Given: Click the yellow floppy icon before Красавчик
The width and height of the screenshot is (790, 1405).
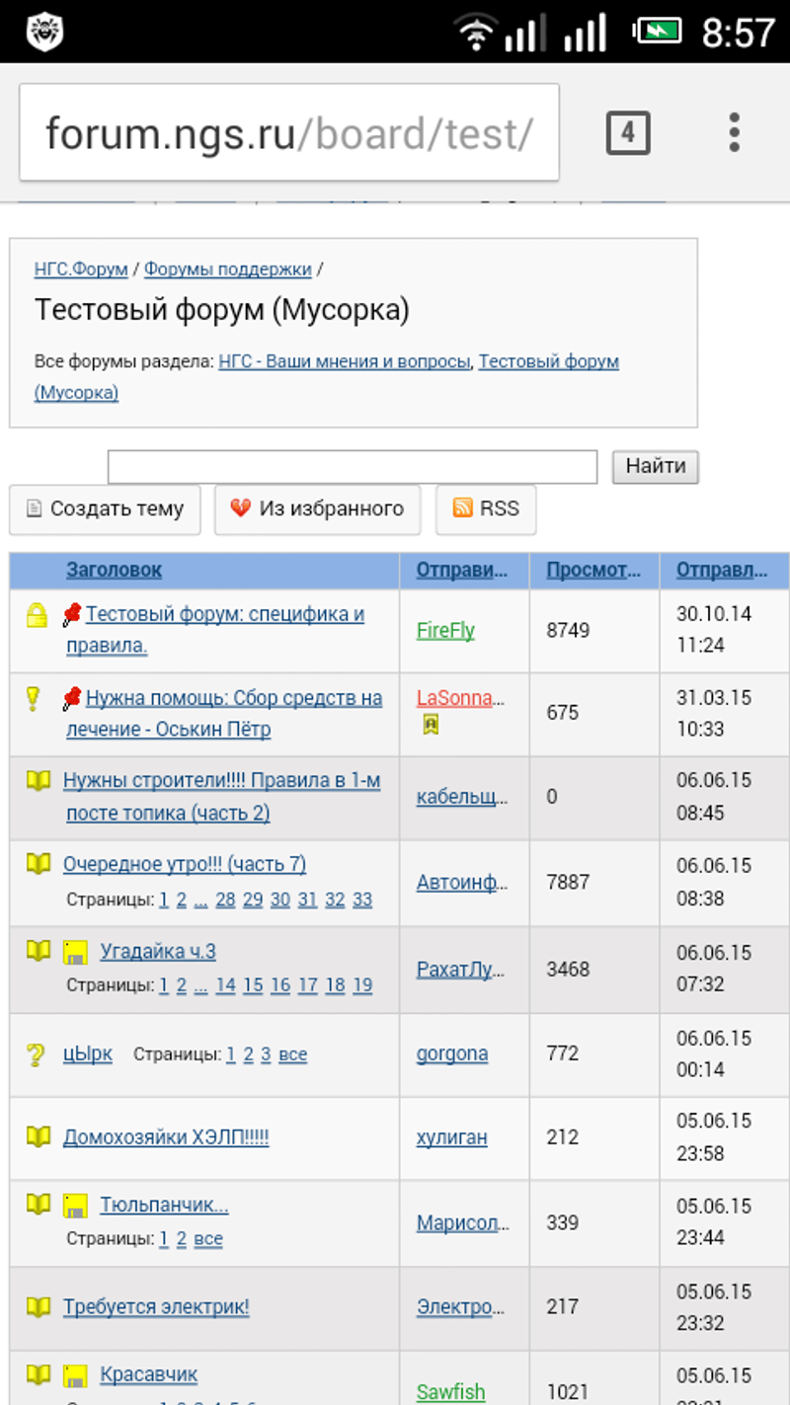Looking at the screenshot, I should click(75, 1374).
